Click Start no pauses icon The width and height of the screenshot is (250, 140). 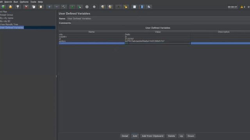[x=80, y=7]
